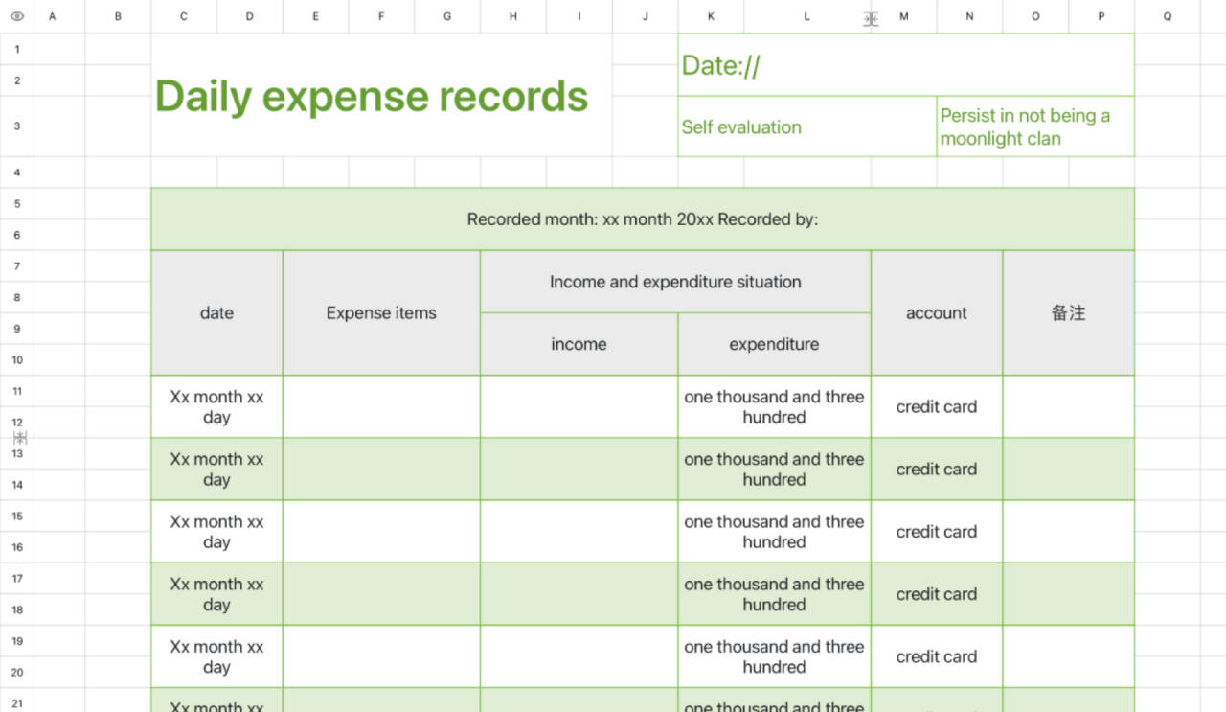The width and height of the screenshot is (1226, 712).
Task: Click the 'Daily expense records' title cell
Action: [x=381, y=96]
